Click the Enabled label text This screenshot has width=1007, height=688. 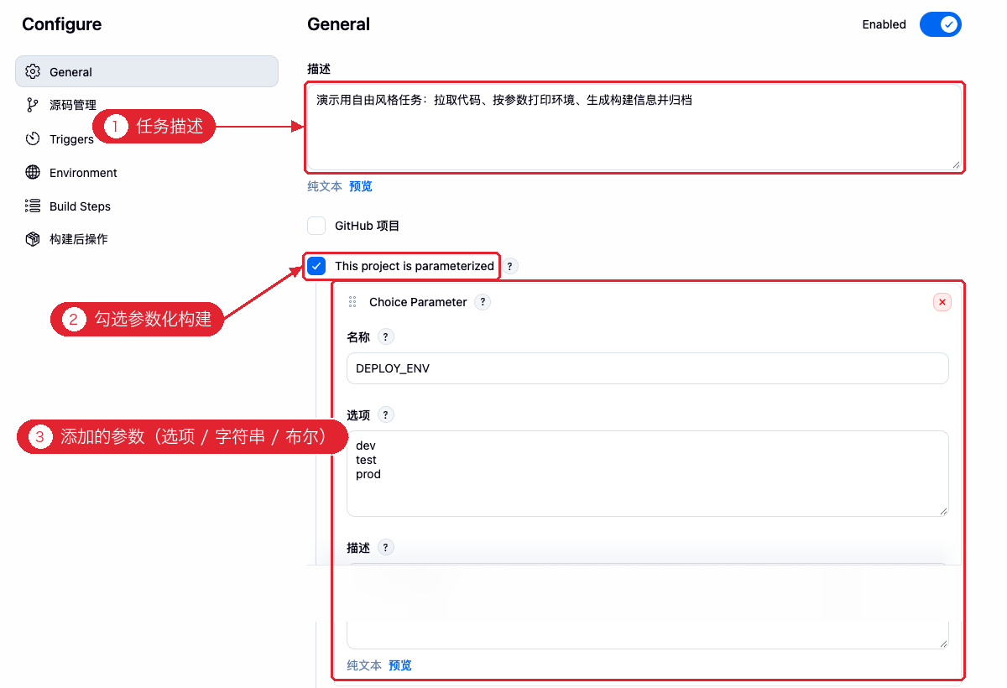click(884, 24)
